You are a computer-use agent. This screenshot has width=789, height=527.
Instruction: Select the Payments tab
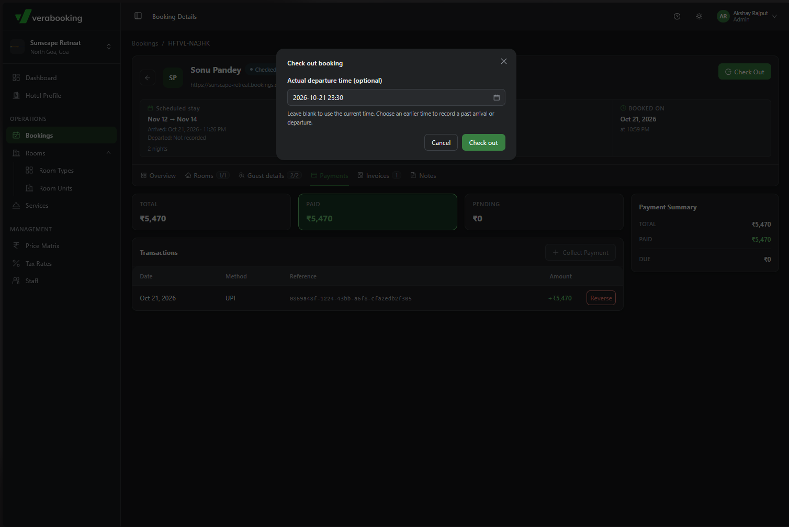(x=330, y=176)
